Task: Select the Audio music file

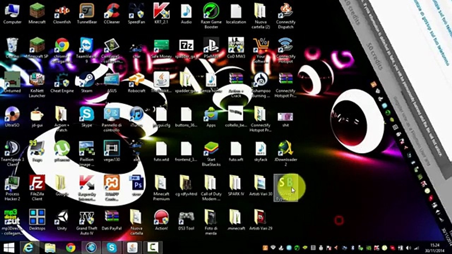Action: pyautogui.click(x=186, y=13)
